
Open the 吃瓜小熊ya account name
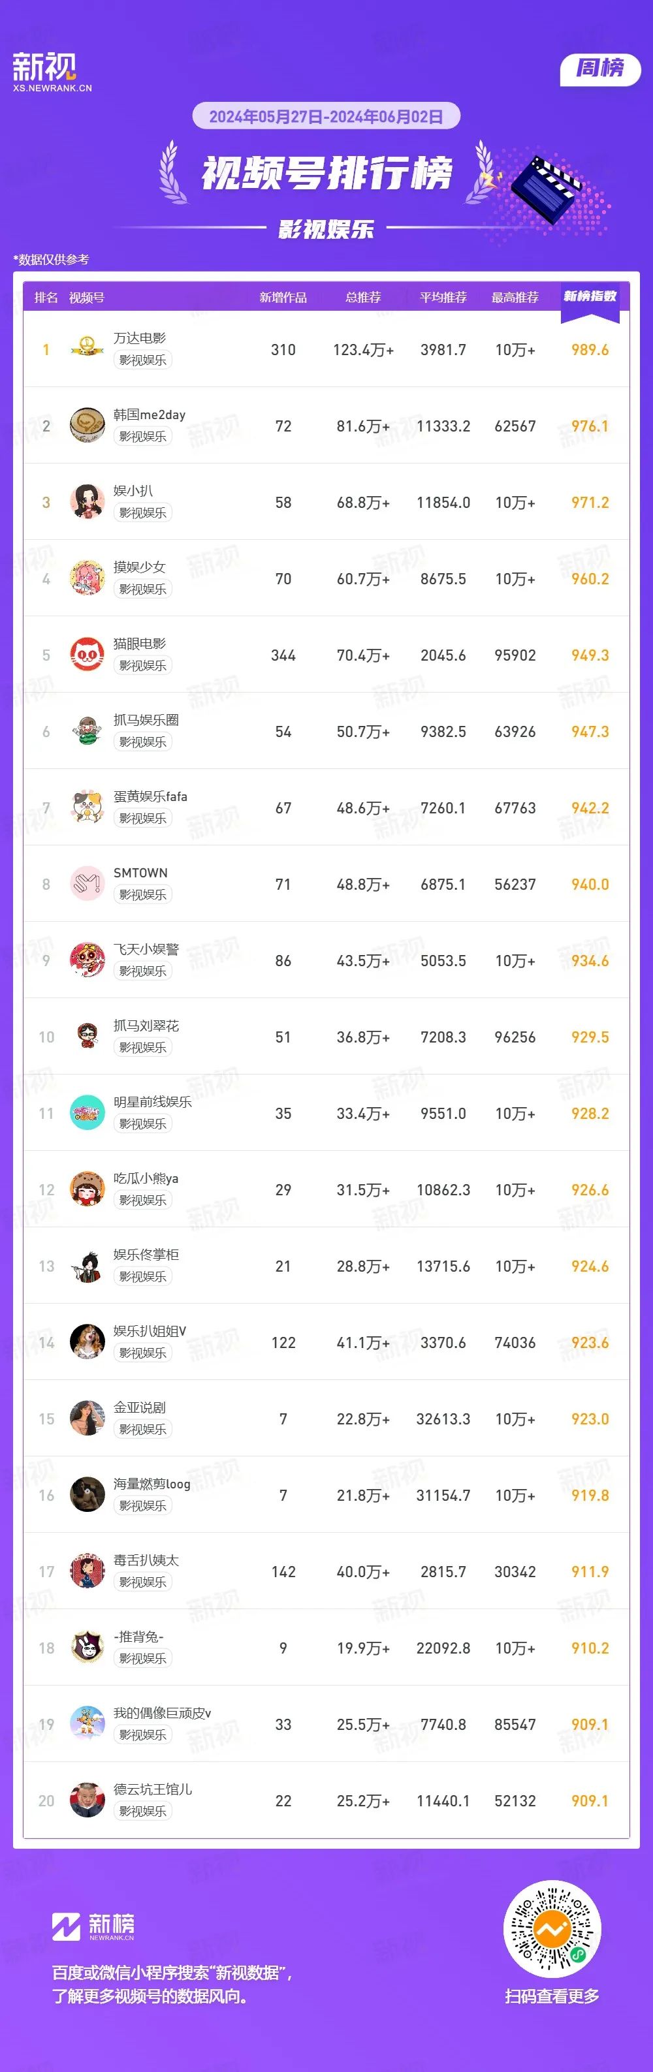(x=146, y=1178)
